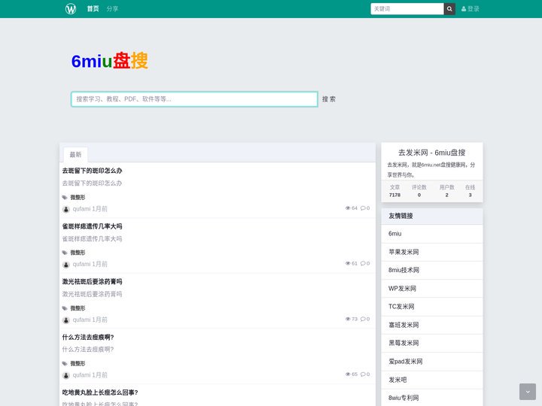542x406 pixels.
Task: Open post 激光祛斑后要涂药膏吗
Action: [x=92, y=281]
